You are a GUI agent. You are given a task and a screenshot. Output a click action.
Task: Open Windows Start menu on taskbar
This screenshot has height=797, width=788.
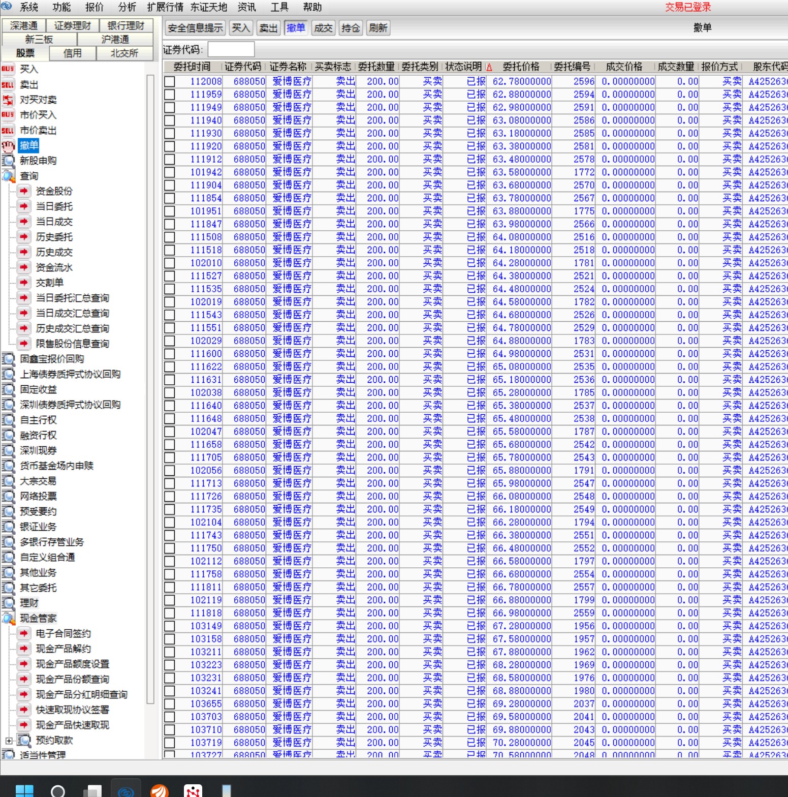pos(24,790)
